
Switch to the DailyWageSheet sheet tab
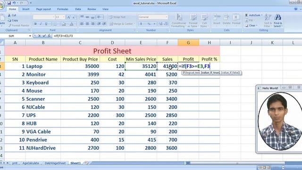pyautogui.click(x=55, y=163)
